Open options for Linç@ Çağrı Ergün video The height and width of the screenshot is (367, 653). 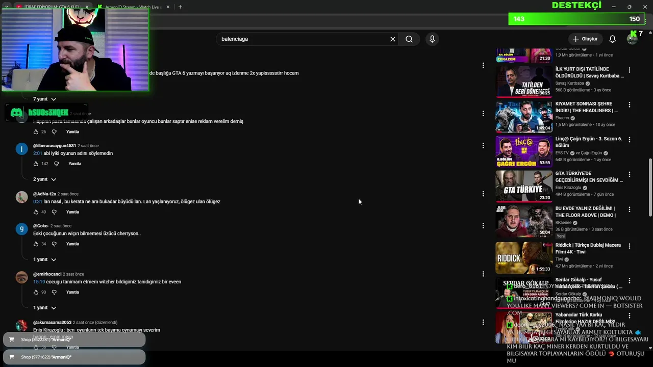(x=630, y=140)
